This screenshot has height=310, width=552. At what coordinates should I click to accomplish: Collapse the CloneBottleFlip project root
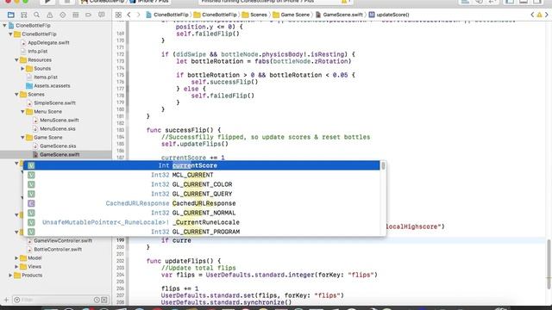tap(4, 25)
